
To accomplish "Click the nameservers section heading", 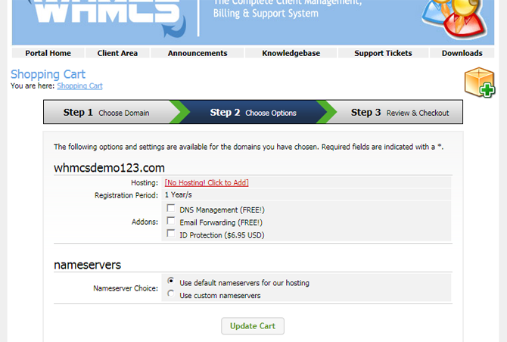I will [x=87, y=265].
